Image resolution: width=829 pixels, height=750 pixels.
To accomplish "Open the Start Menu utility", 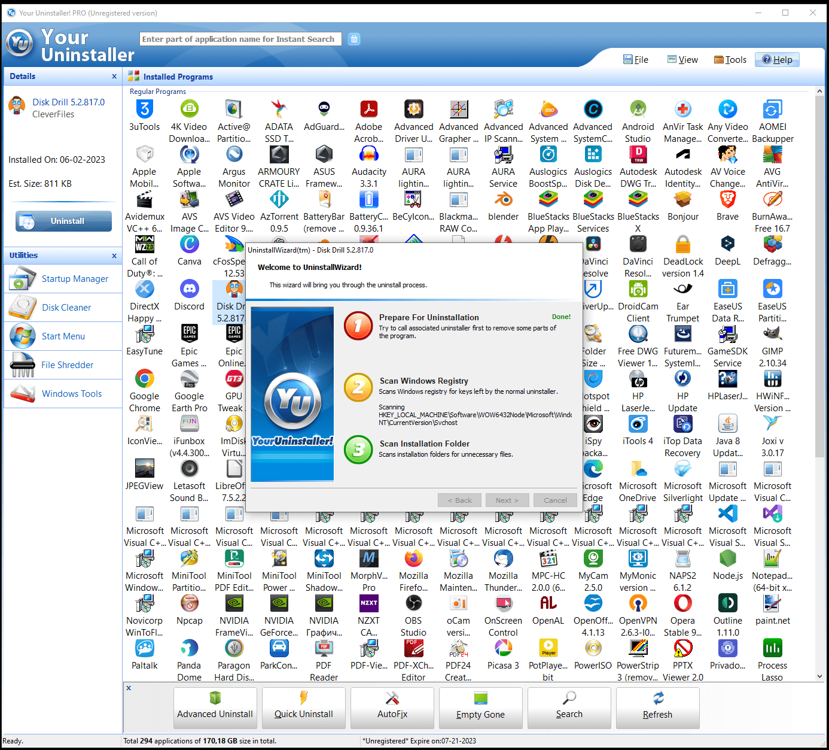I will pos(63,336).
